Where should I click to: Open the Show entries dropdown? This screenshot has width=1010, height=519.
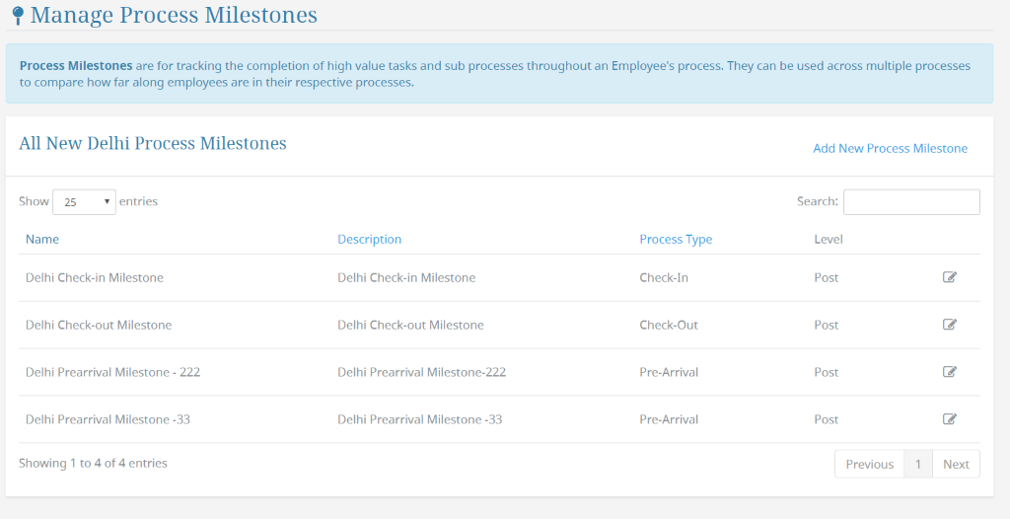pyautogui.click(x=85, y=202)
